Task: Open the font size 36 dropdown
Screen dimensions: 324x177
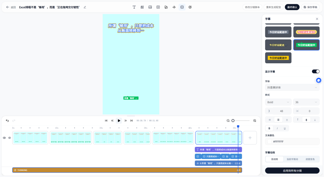Action: pos(306,102)
